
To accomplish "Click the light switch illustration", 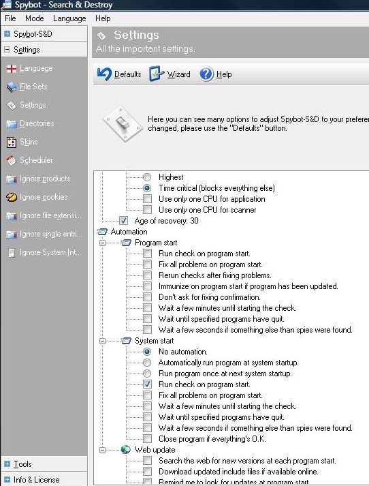I will (123, 124).
